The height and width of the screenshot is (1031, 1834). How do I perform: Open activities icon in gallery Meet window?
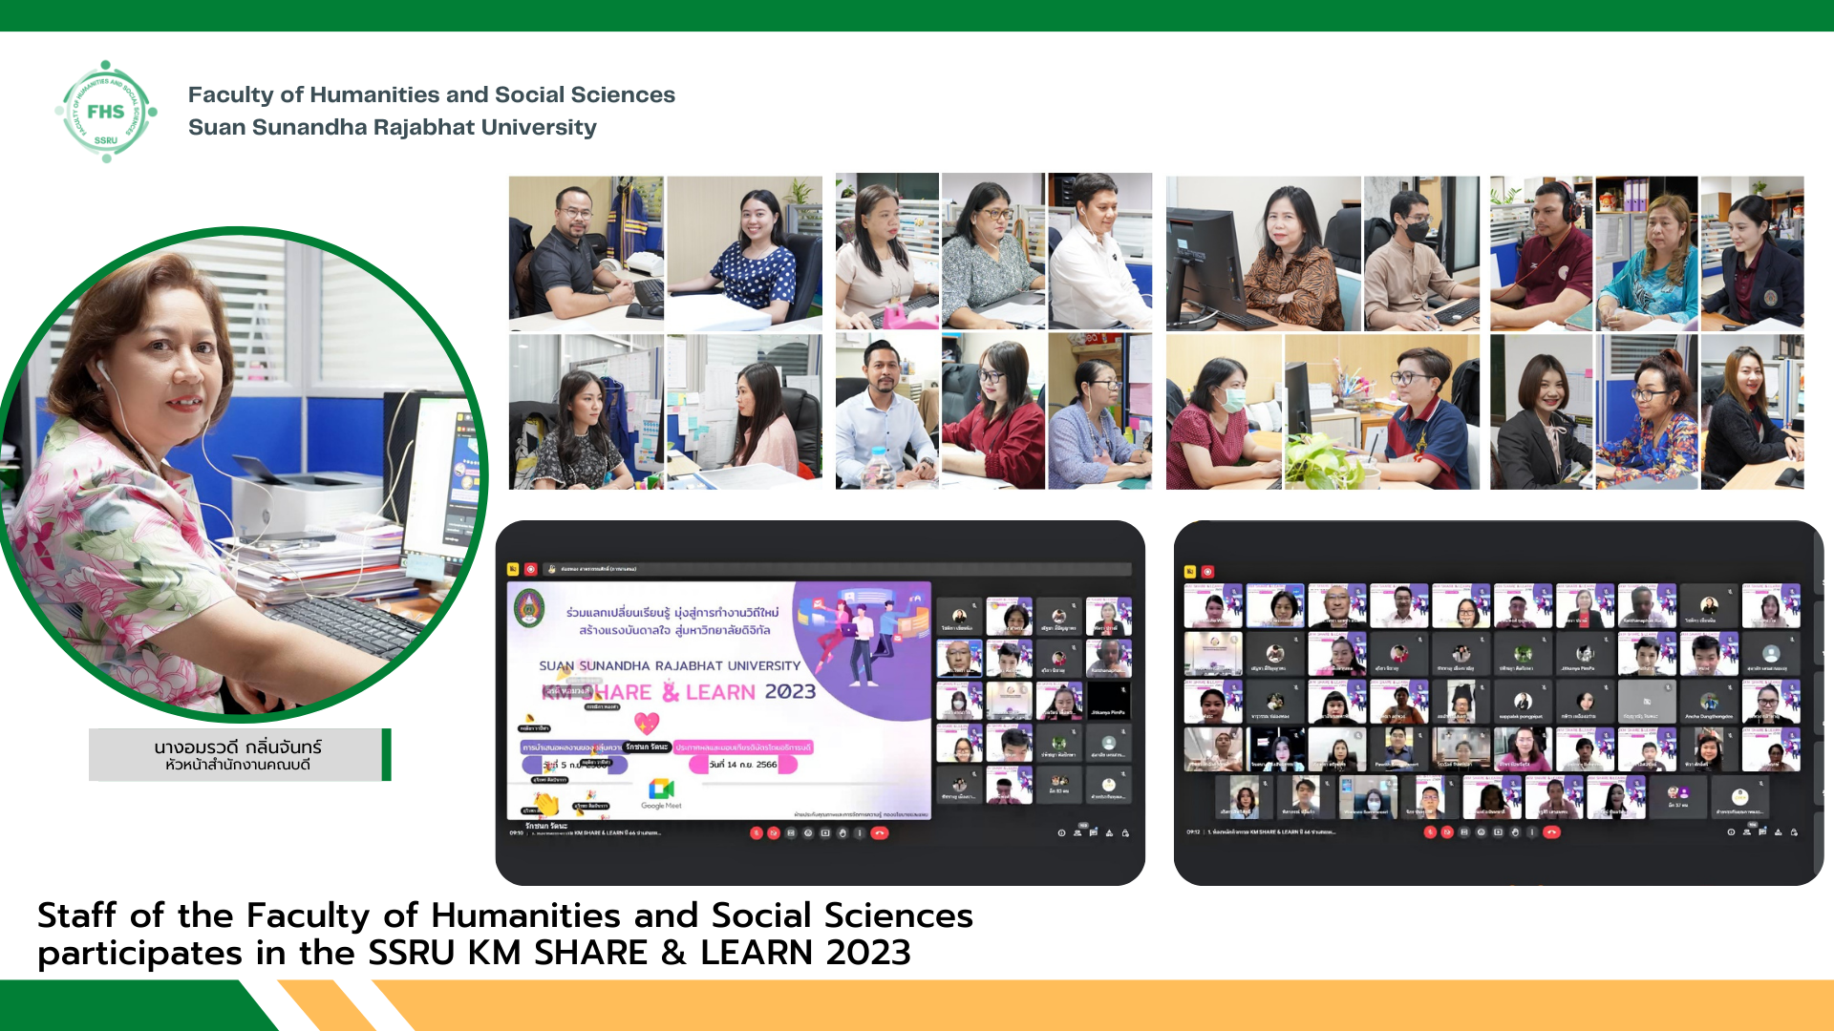pyautogui.click(x=1778, y=832)
